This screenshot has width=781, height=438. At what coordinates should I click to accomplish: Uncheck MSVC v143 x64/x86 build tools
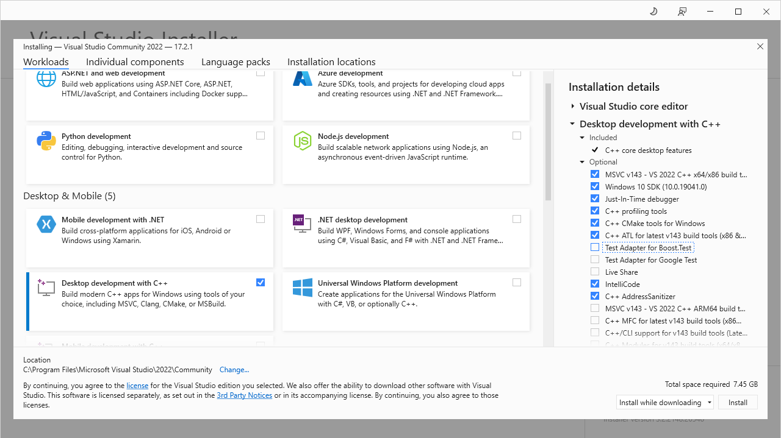point(595,174)
